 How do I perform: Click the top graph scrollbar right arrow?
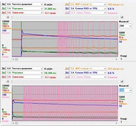tap(116, 59)
